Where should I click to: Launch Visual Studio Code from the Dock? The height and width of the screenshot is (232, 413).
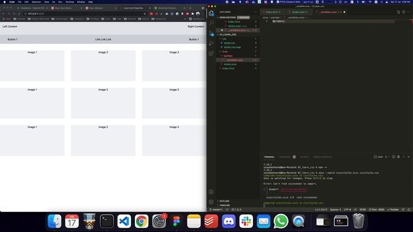(x=124, y=221)
